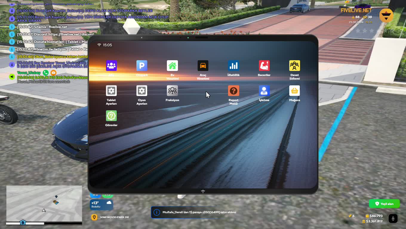Open the İstatistik statistics app

(x=233, y=66)
